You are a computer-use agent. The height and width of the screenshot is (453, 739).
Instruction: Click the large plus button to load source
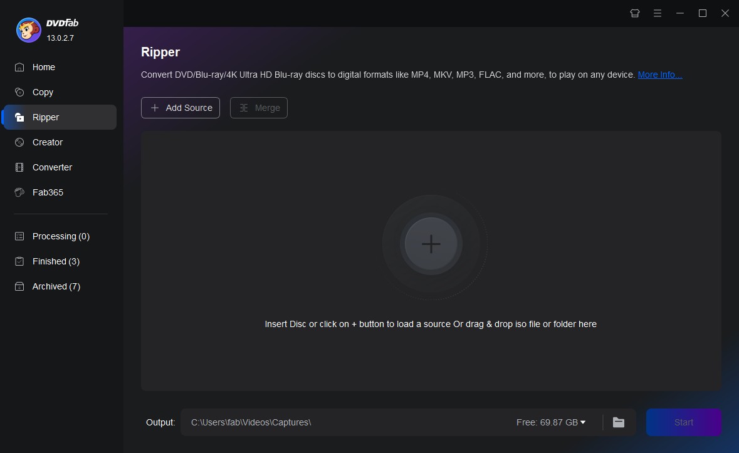(x=431, y=244)
